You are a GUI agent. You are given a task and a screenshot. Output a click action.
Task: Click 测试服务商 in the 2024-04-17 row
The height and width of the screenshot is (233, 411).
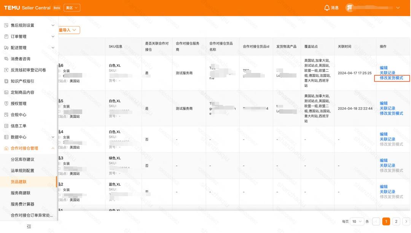pyautogui.click(x=184, y=73)
